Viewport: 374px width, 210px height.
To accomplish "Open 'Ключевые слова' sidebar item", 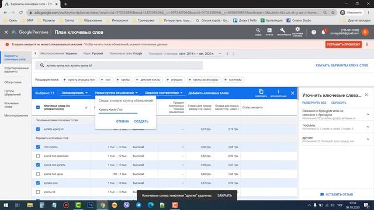I will 12,105.
